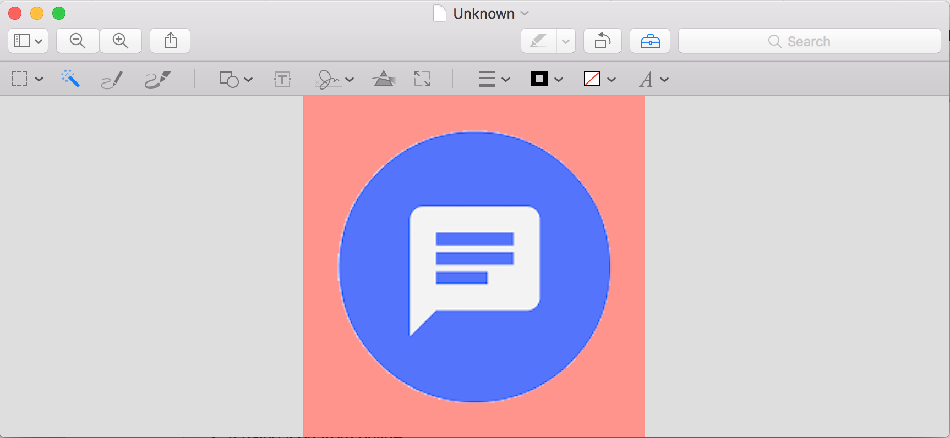The width and height of the screenshot is (950, 438).
Task: Open the Signature menu
Action: [334, 80]
